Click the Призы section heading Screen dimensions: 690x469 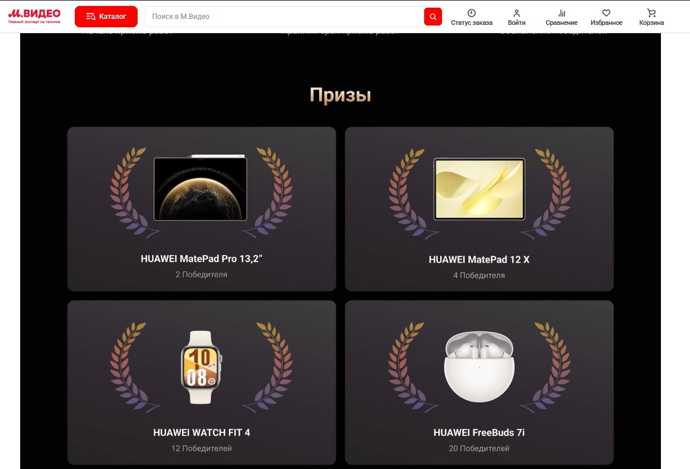[x=340, y=95]
